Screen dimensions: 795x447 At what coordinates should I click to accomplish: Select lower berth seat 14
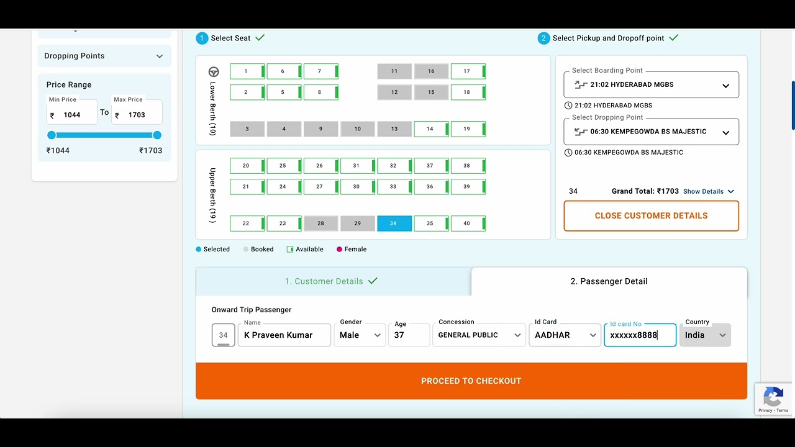point(431,129)
